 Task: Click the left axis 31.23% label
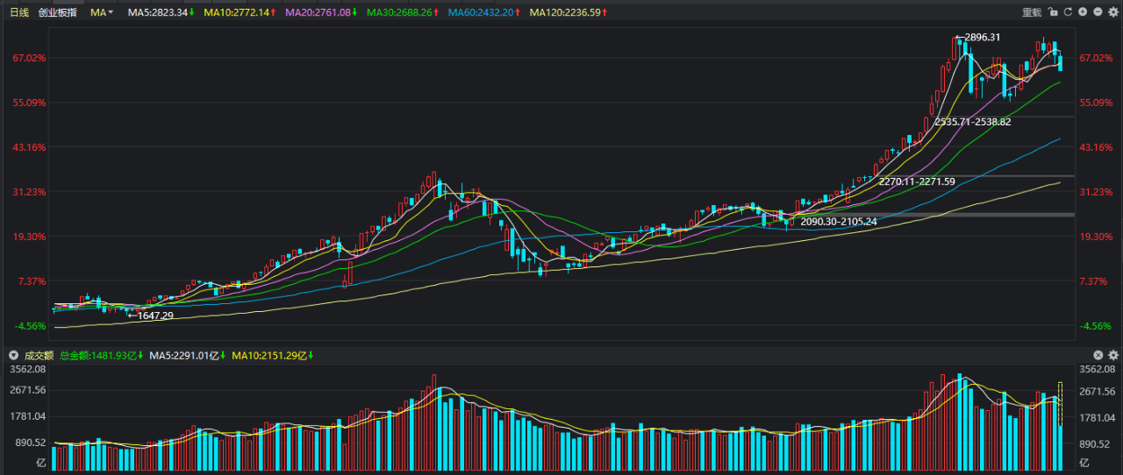point(29,192)
